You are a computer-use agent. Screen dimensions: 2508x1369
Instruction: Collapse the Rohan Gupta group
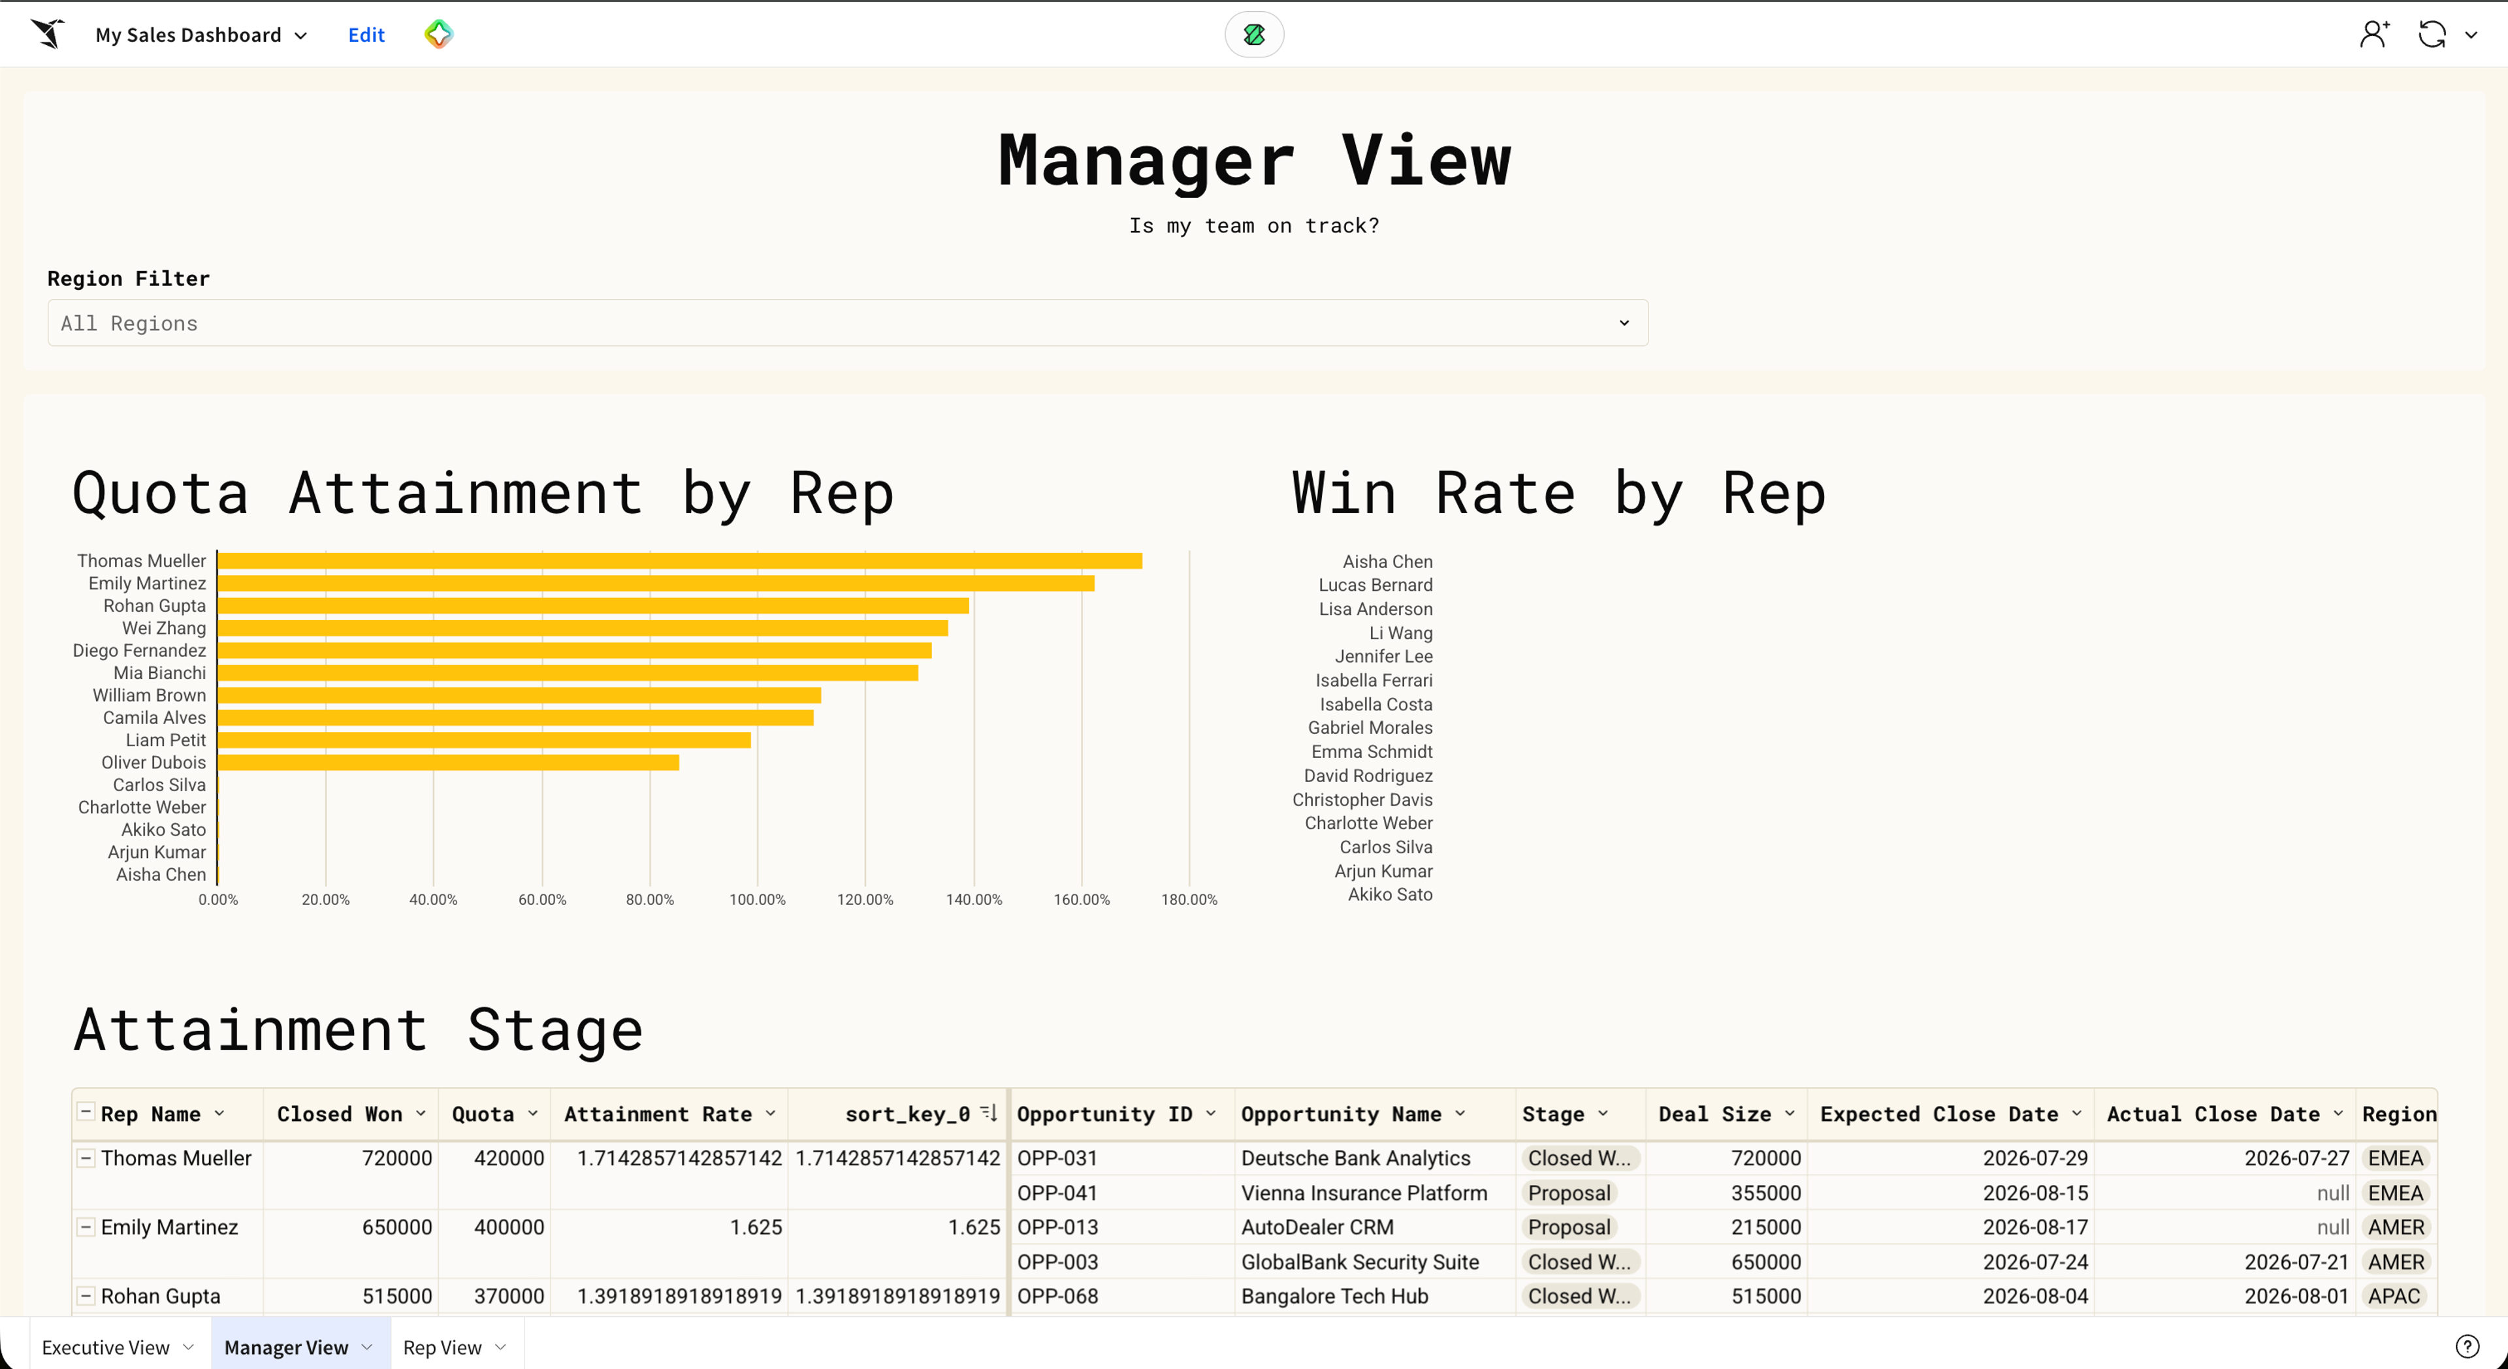coord(86,1295)
